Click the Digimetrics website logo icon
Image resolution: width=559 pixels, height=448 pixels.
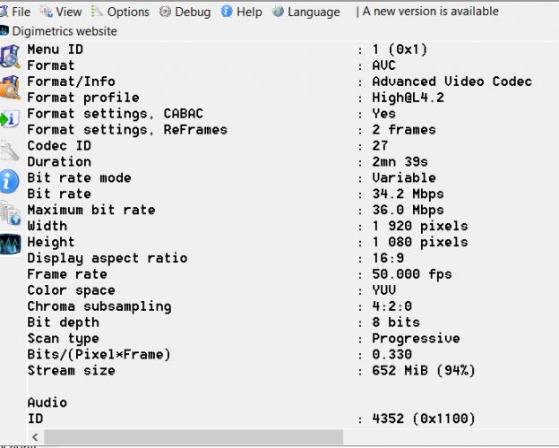tap(4, 31)
